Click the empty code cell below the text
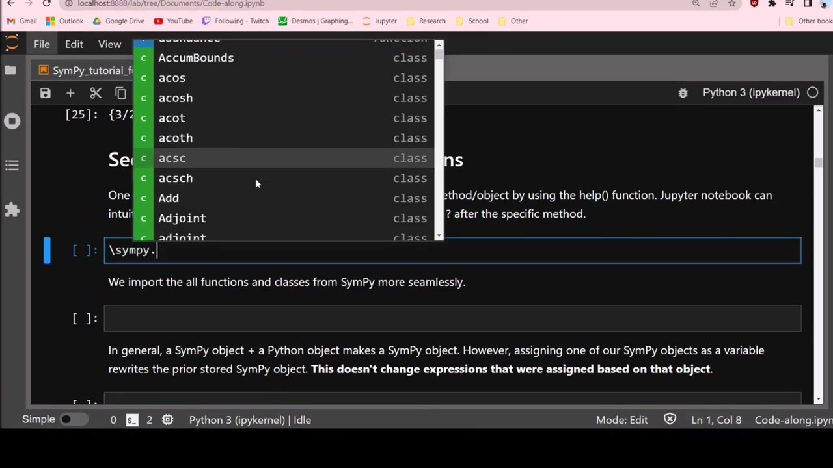Image resolution: width=833 pixels, height=468 pixels. [x=452, y=318]
